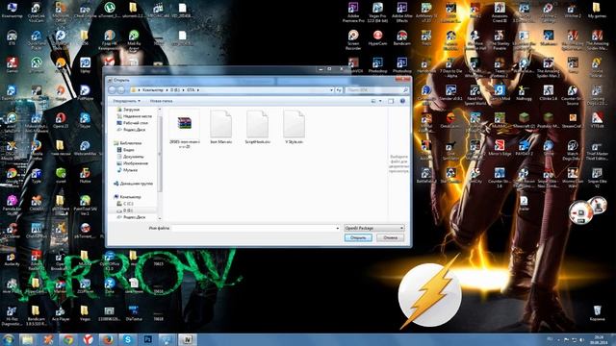
Task: Open the HyperCam desktop shortcut
Action: coord(377,38)
